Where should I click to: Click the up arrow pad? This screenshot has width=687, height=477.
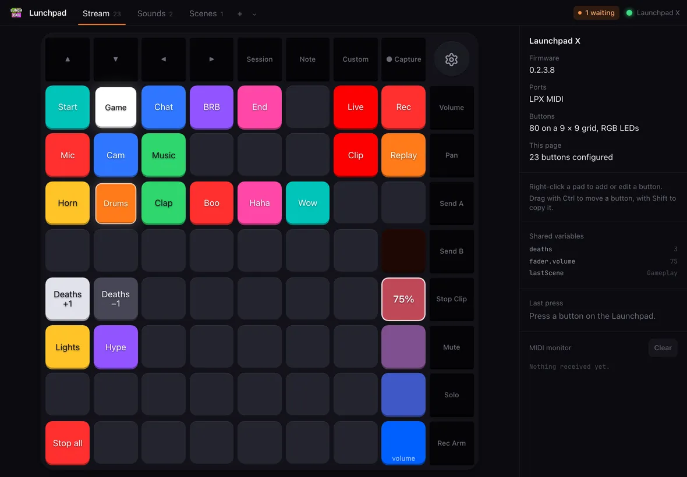click(68, 59)
